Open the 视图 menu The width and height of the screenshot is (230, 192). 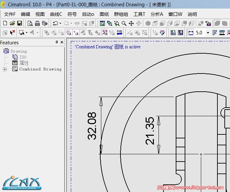click(40, 14)
